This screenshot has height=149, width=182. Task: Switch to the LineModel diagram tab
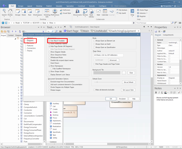[99, 31]
